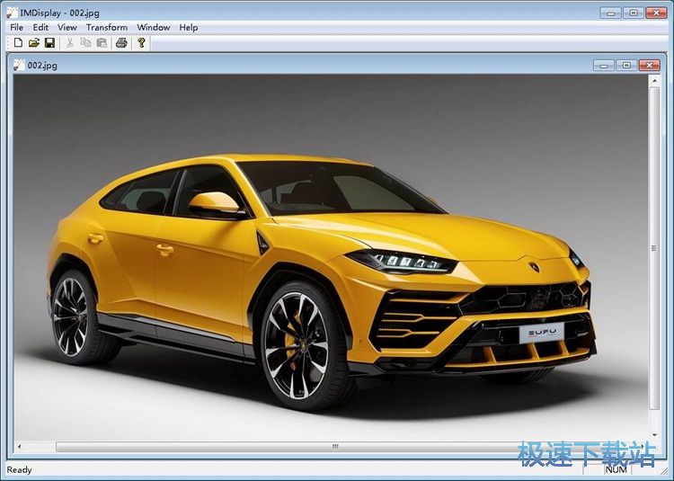Click the 002.jpg child window icon
This screenshot has width=674, height=481.
[x=19, y=65]
